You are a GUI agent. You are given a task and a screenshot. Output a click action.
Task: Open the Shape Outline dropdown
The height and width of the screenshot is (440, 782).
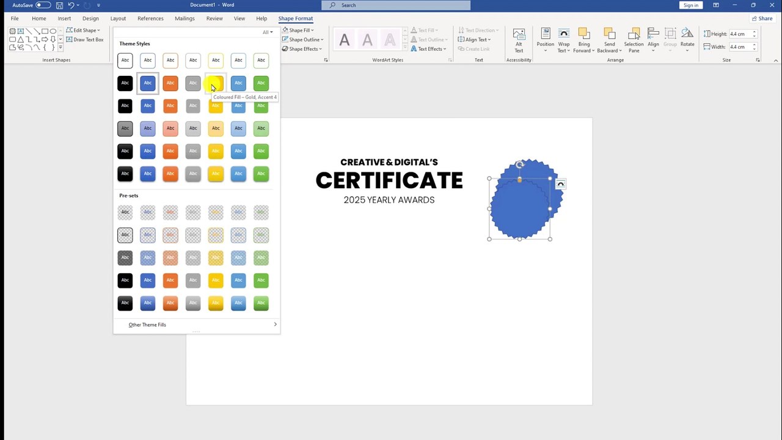click(x=302, y=40)
